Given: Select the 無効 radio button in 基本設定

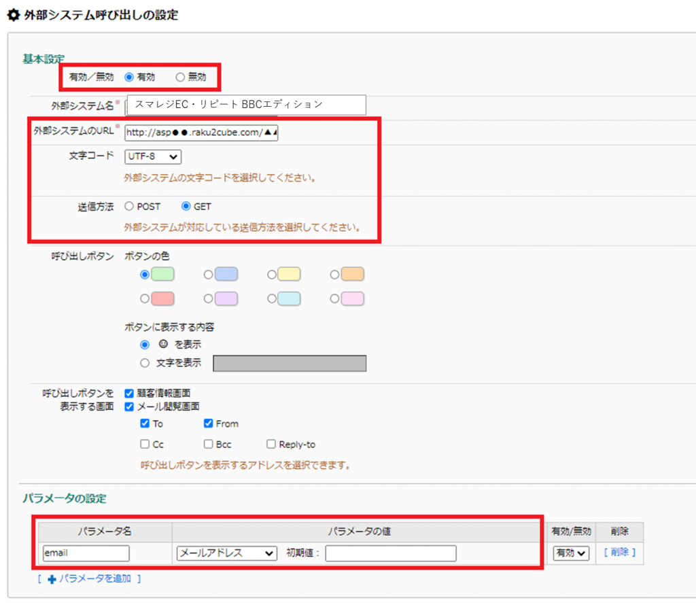Looking at the screenshot, I should point(179,77).
